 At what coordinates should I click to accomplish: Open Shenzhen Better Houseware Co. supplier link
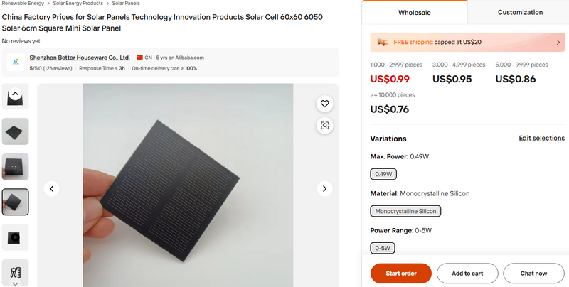pos(80,57)
